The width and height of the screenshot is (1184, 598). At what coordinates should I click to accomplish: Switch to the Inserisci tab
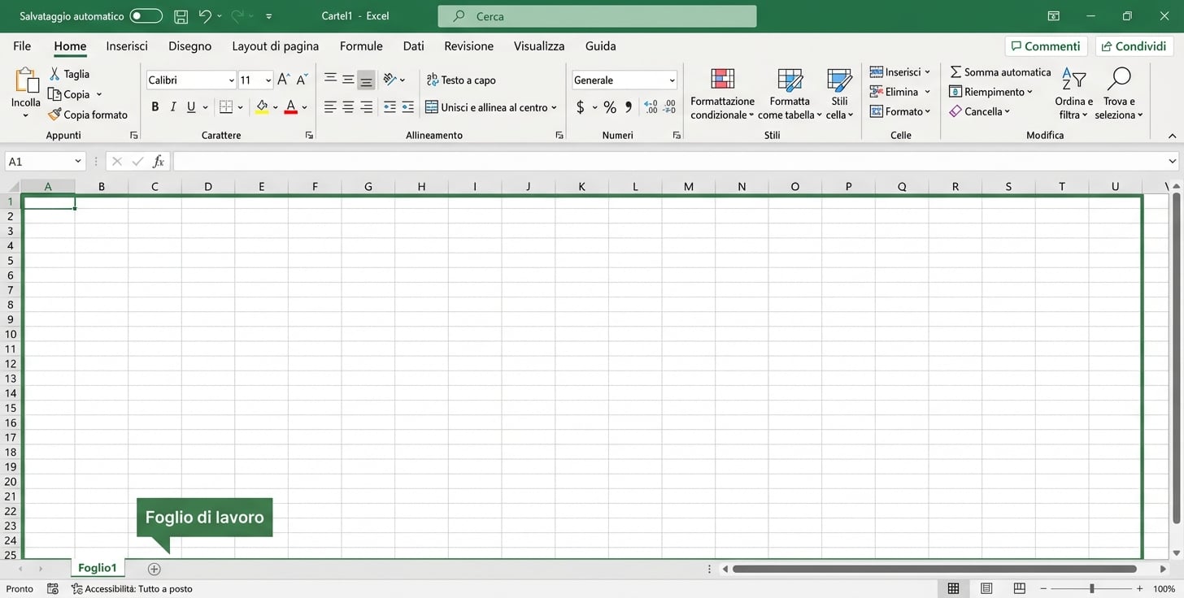[127, 46]
